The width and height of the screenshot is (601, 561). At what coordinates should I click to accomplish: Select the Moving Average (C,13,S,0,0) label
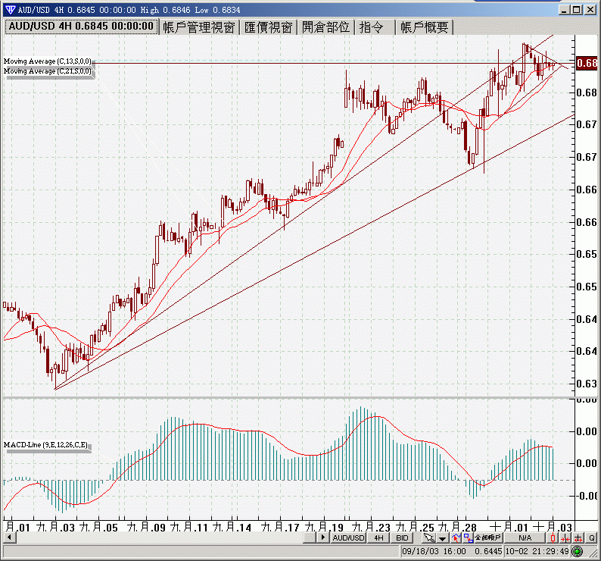click(x=48, y=61)
